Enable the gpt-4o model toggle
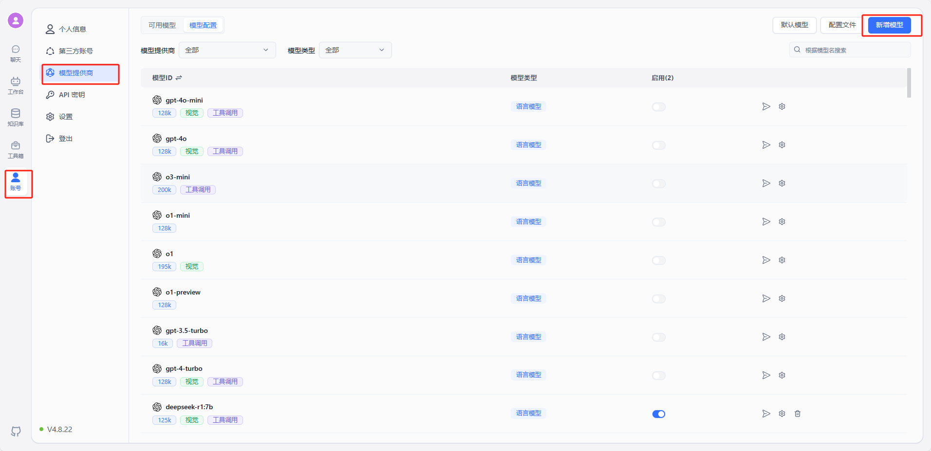The image size is (931, 451). tap(658, 145)
